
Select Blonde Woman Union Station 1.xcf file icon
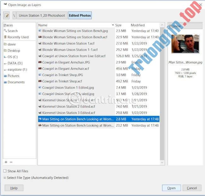[x=40, y=43]
